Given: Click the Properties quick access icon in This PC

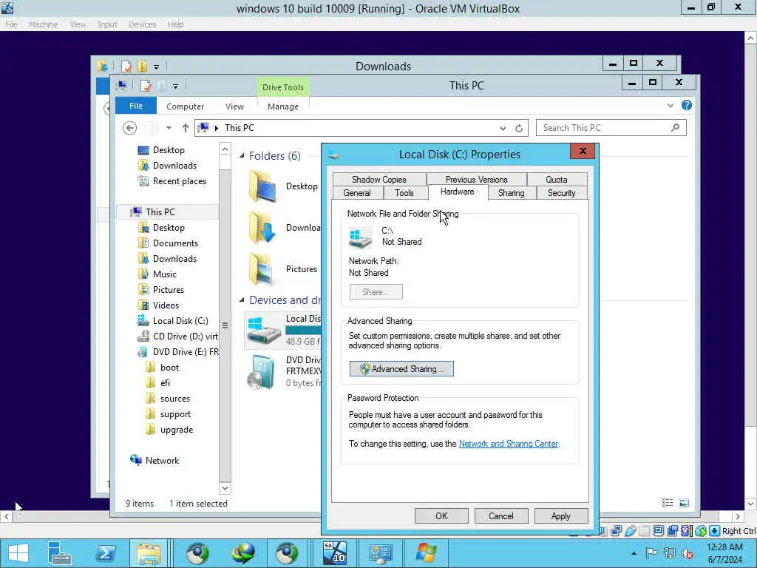Looking at the screenshot, I should pyautogui.click(x=146, y=86).
